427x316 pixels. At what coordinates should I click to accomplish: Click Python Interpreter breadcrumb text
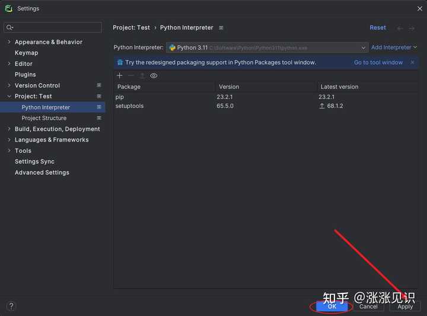[187, 28]
